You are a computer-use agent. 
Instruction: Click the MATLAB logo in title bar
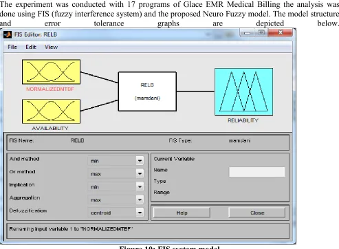tap(8, 34)
